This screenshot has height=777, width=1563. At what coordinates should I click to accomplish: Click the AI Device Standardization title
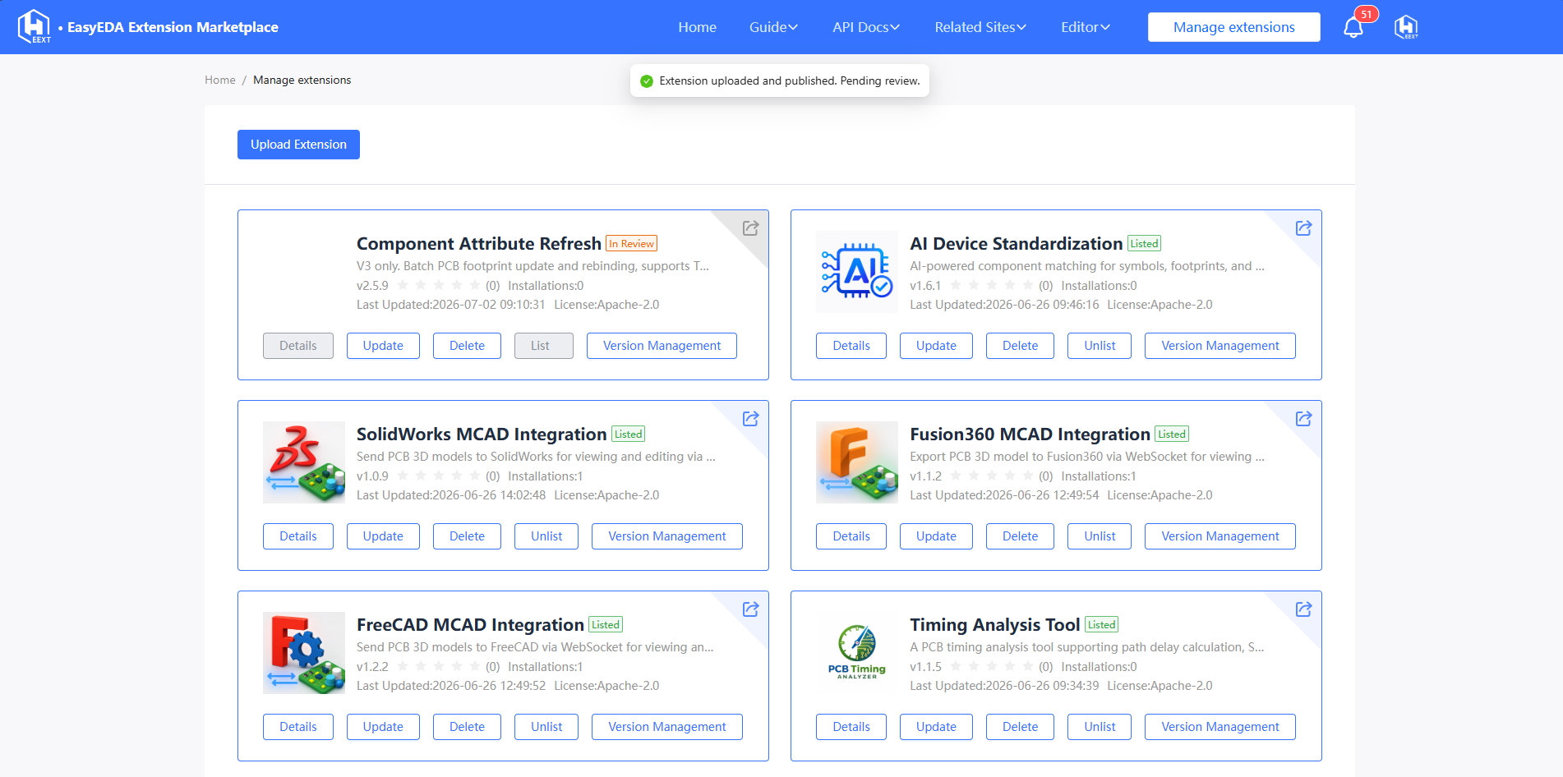click(1017, 244)
